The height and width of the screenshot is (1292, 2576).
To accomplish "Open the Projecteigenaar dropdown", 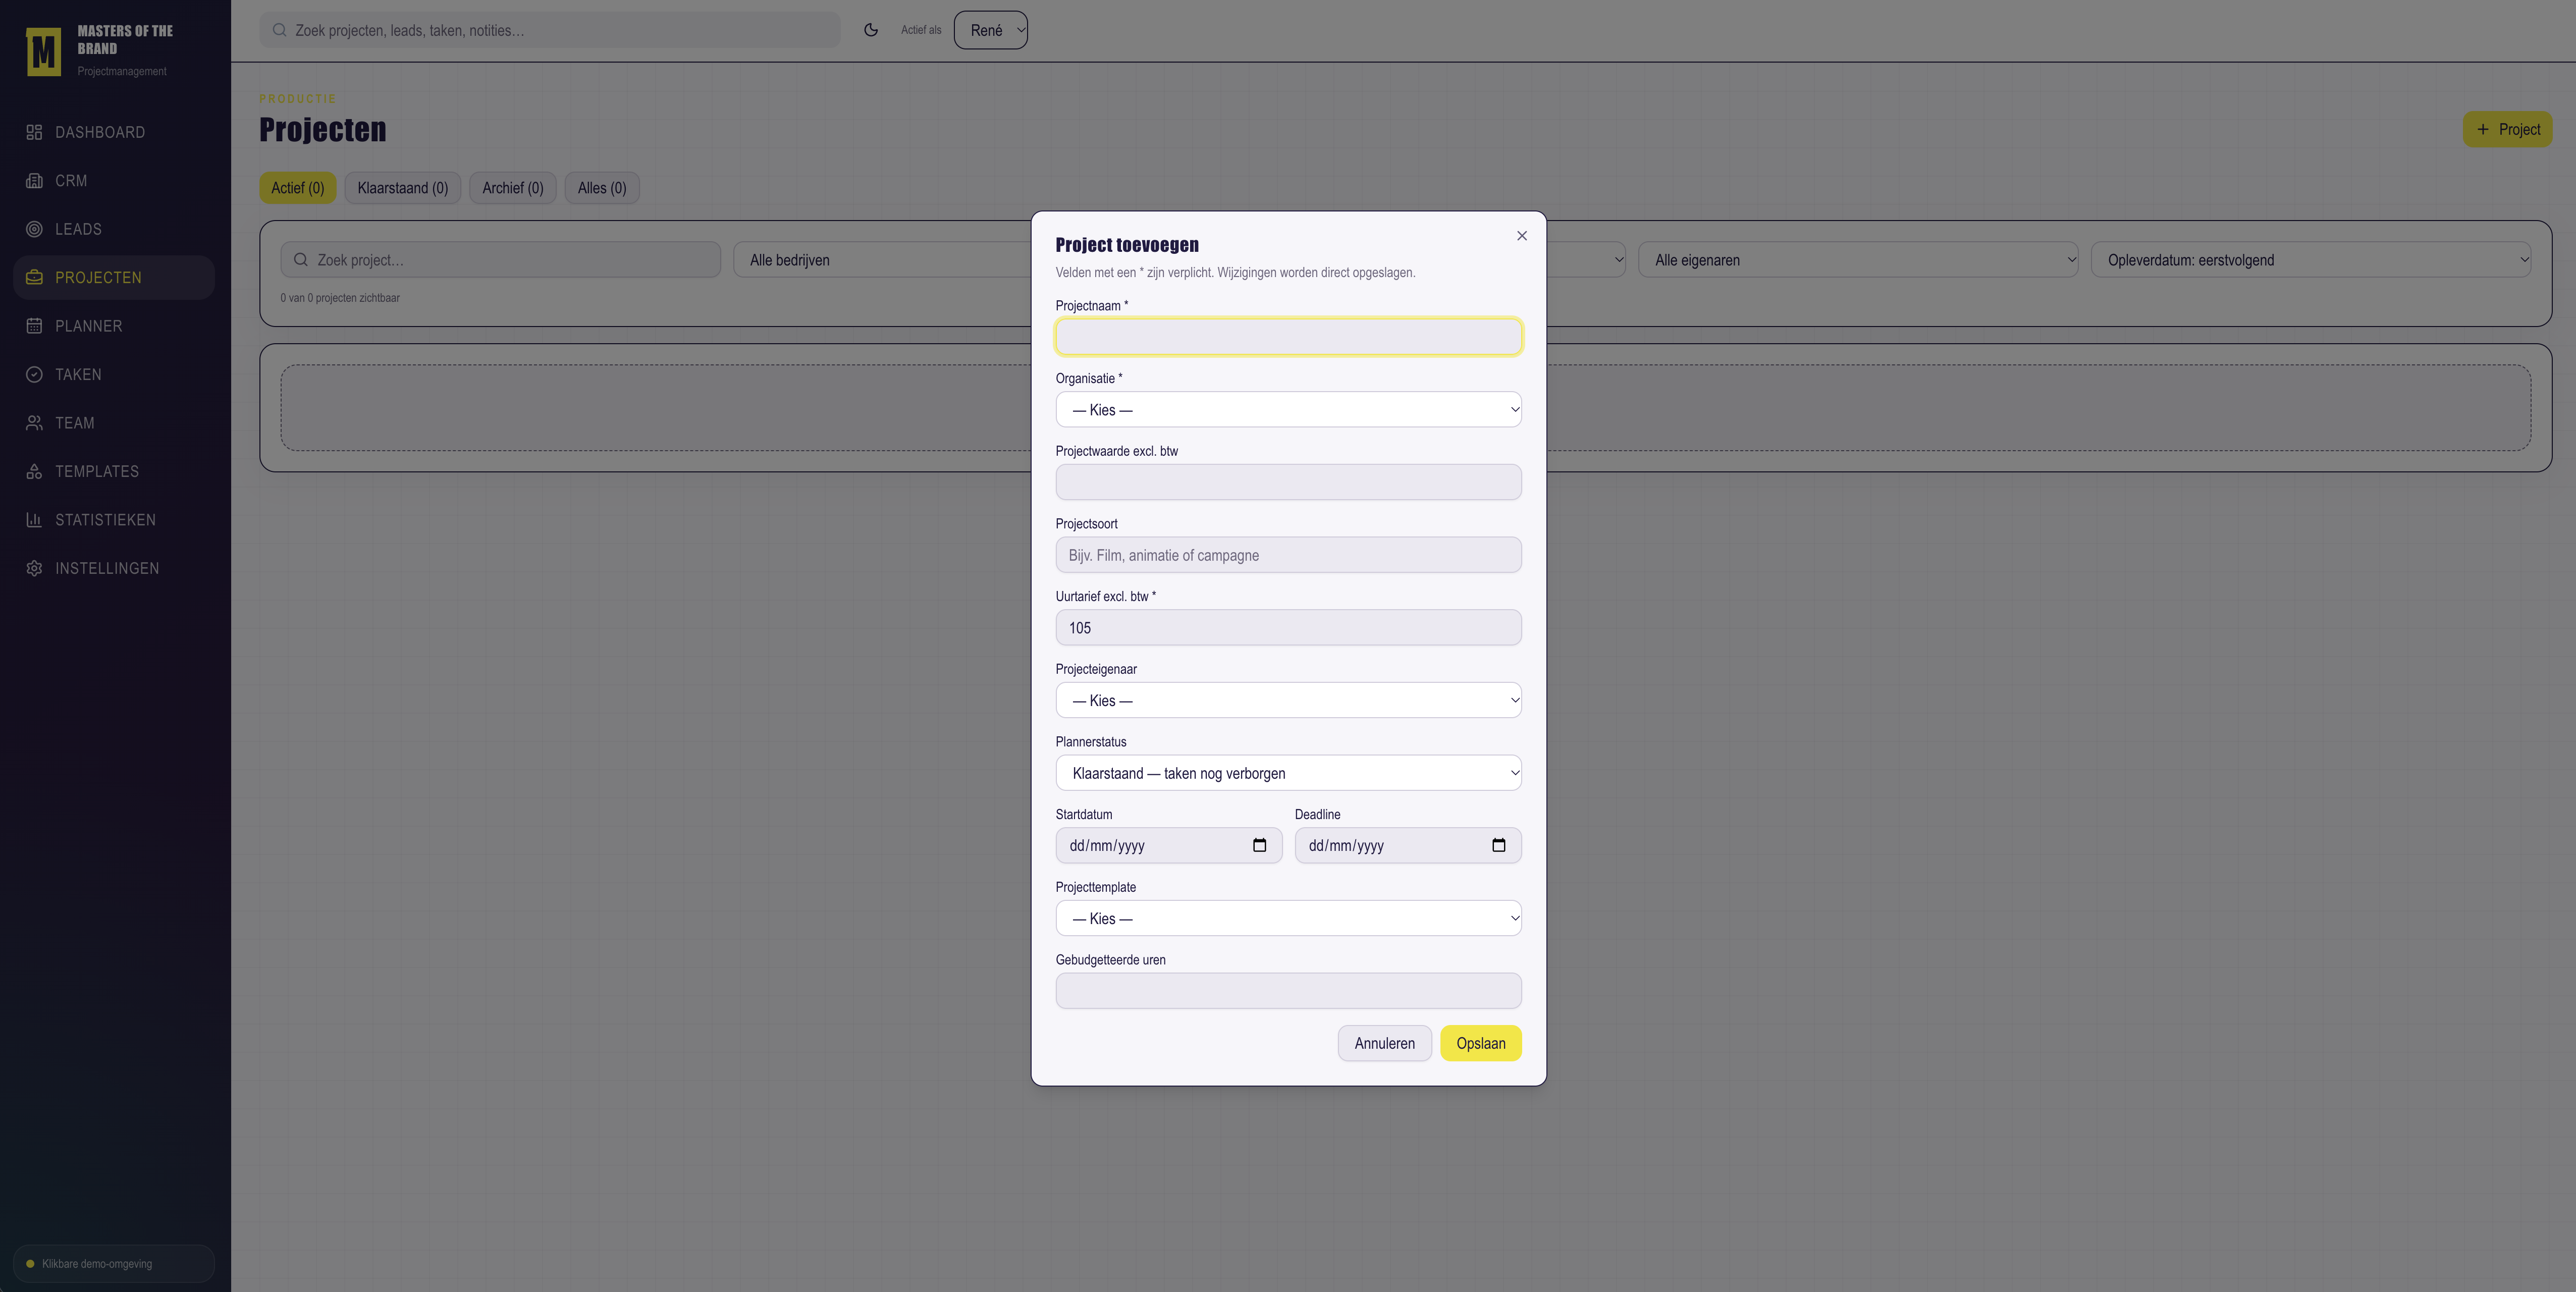I will pyautogui.click(x=1288, y=701).
